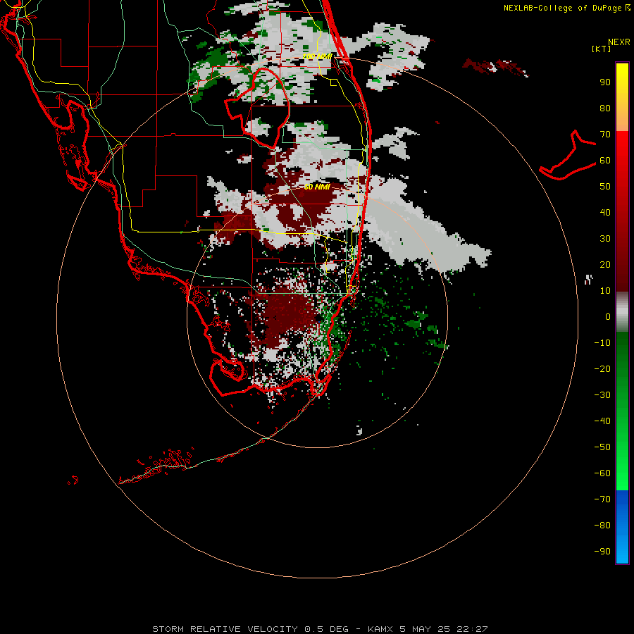This screenshot has width=634, height=634.
Task: Click the positive 30 scale value
Action: click(x=605, y=239)
